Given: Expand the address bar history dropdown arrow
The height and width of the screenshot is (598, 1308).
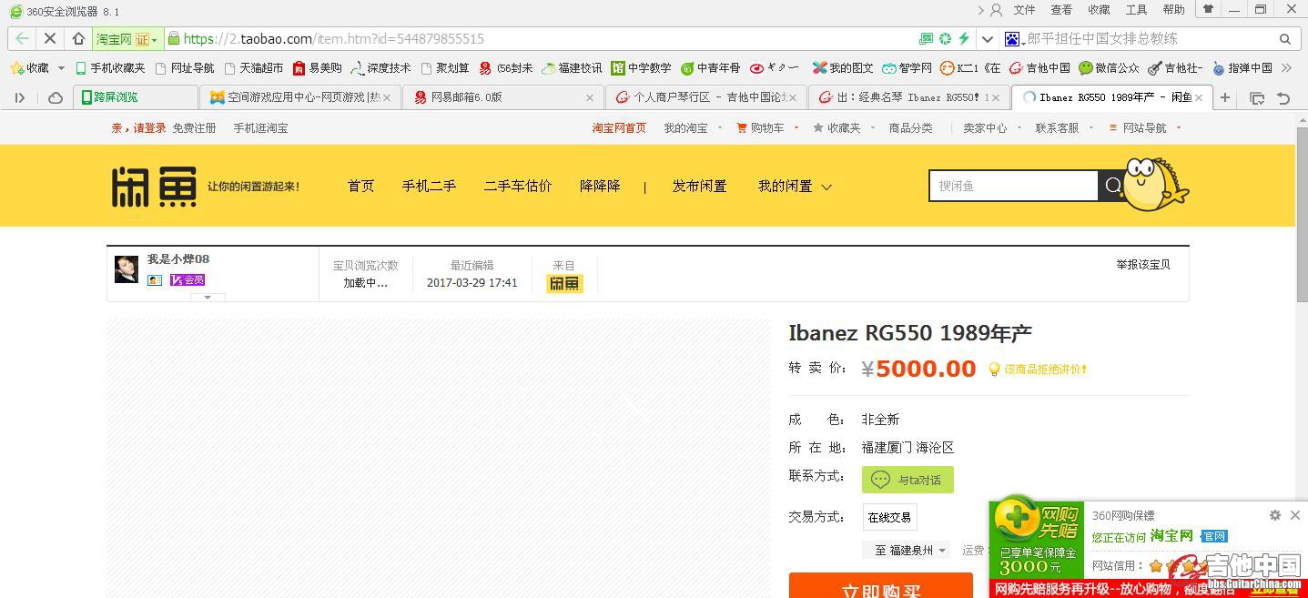Looking at the screenshot, I should coord(988,39).
